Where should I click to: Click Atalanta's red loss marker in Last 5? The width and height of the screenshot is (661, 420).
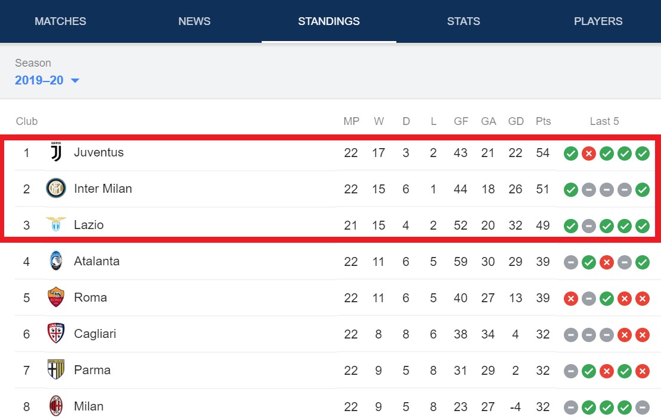pos(607,262)
